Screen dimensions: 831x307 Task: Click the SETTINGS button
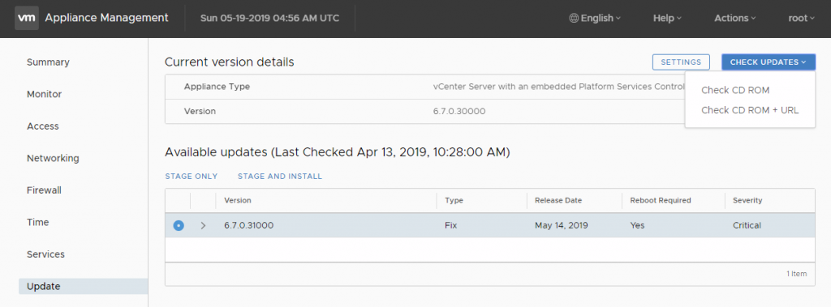click(681, 62)
